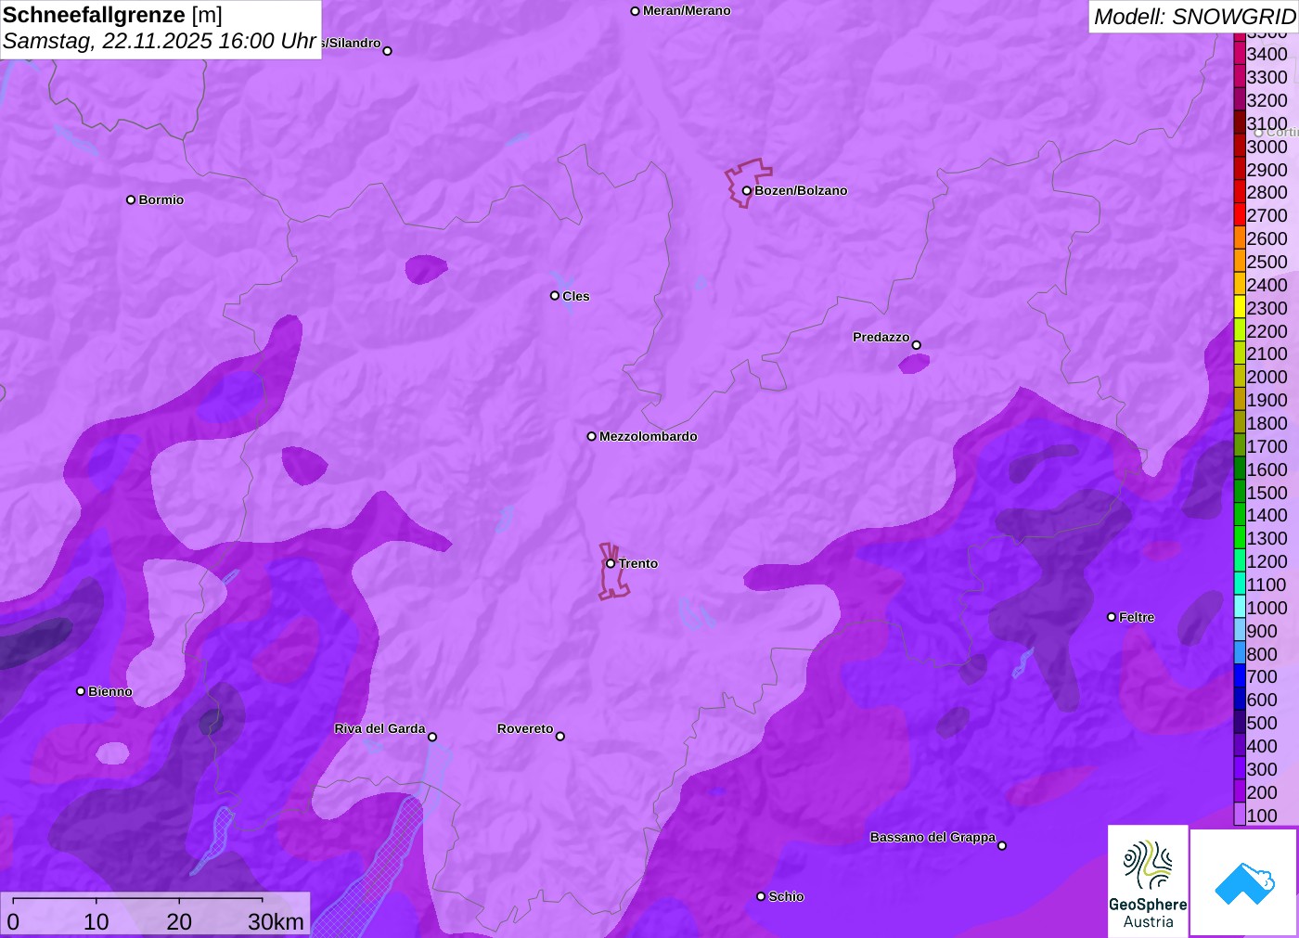Screen dimensions: 1299x938
Task: Click the Riva del Garda marker dot
Action: tap(432, 737)
